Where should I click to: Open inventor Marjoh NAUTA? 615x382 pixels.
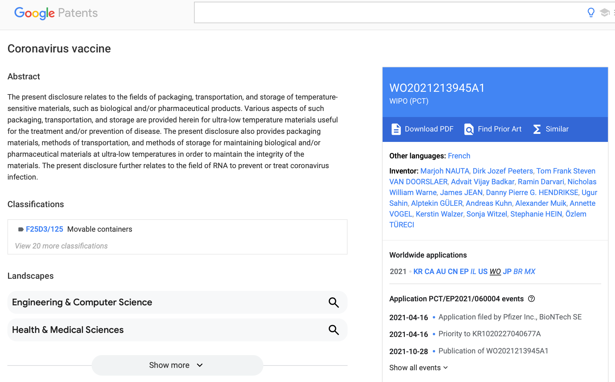[x=445, y=171]
